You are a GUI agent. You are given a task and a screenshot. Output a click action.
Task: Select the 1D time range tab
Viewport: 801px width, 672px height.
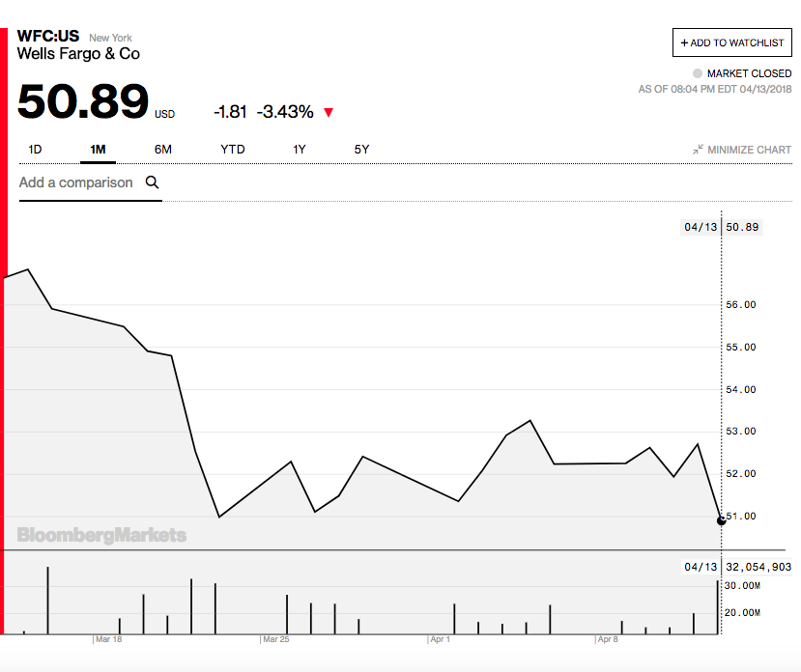pyautogui.click(x=35, y=150)
